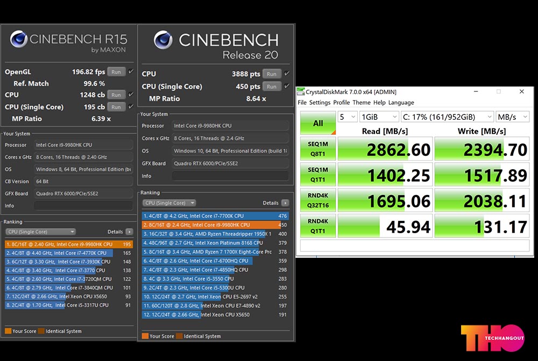Click the Identical System color swatch in R15
Image resolution: width=538 pixels, height=361 pixels.
click(41, 331)
